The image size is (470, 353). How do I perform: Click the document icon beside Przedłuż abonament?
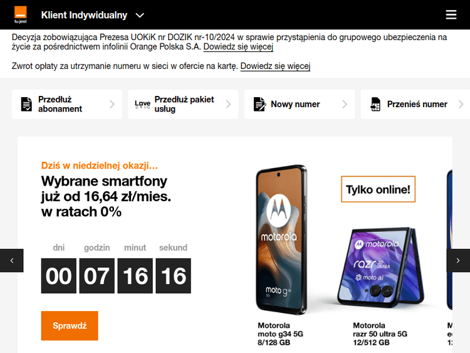26,104
